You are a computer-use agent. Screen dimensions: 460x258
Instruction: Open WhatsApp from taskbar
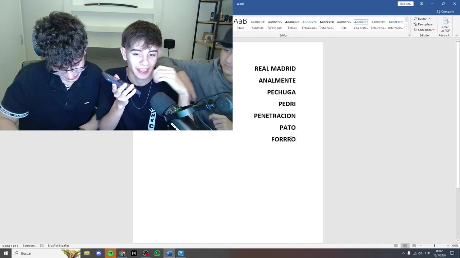point(157,253)
